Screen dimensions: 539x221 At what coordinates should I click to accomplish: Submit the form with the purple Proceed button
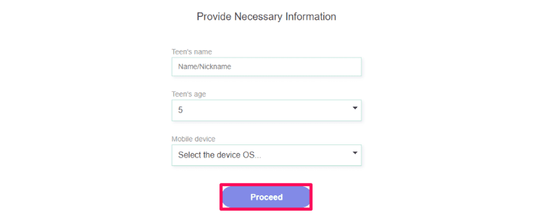[x=266, y=197]
